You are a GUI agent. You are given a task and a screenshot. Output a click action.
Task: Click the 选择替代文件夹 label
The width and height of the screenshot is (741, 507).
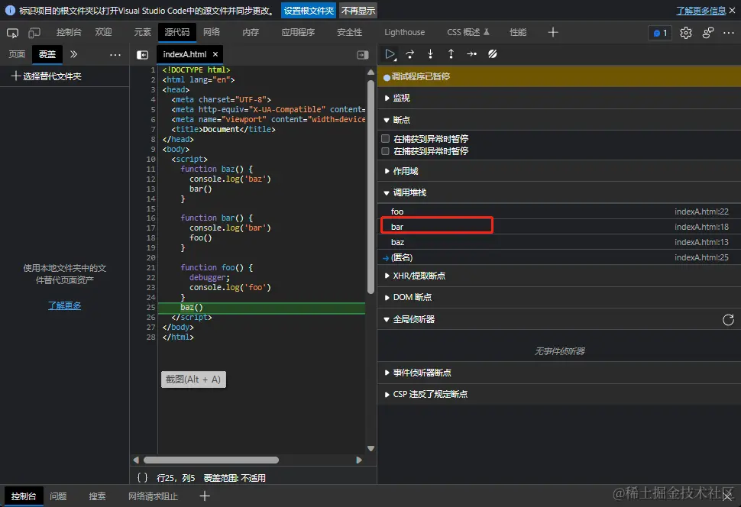pyautogui.click(x=52, y=76)
